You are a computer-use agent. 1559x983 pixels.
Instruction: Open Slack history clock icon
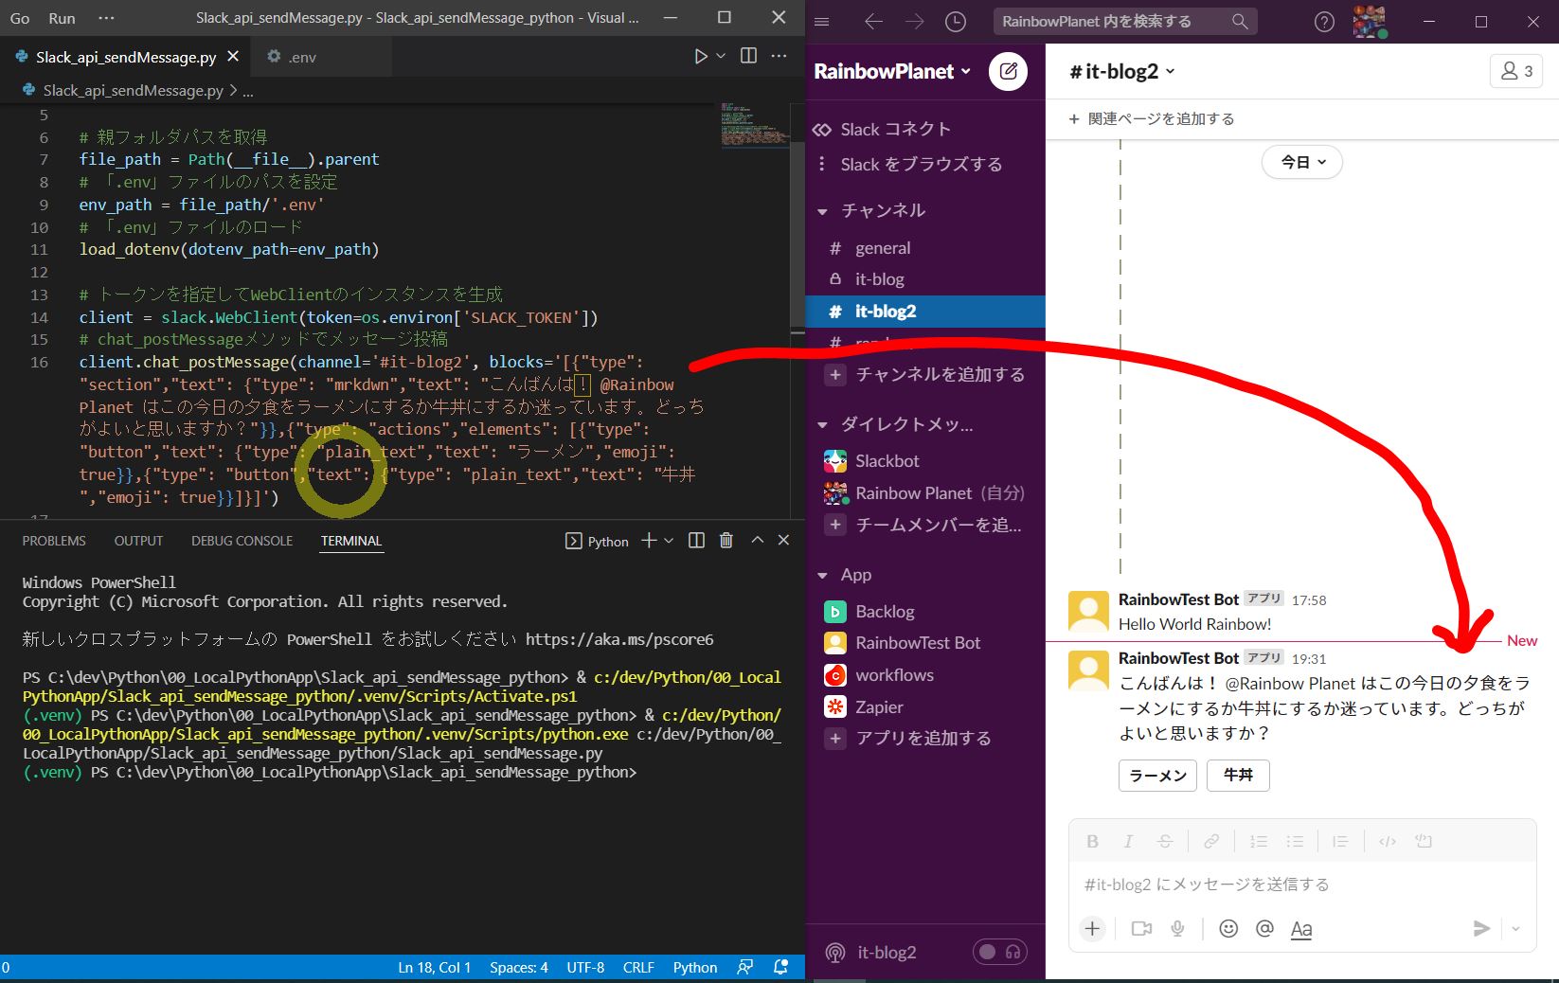(956, 21)
